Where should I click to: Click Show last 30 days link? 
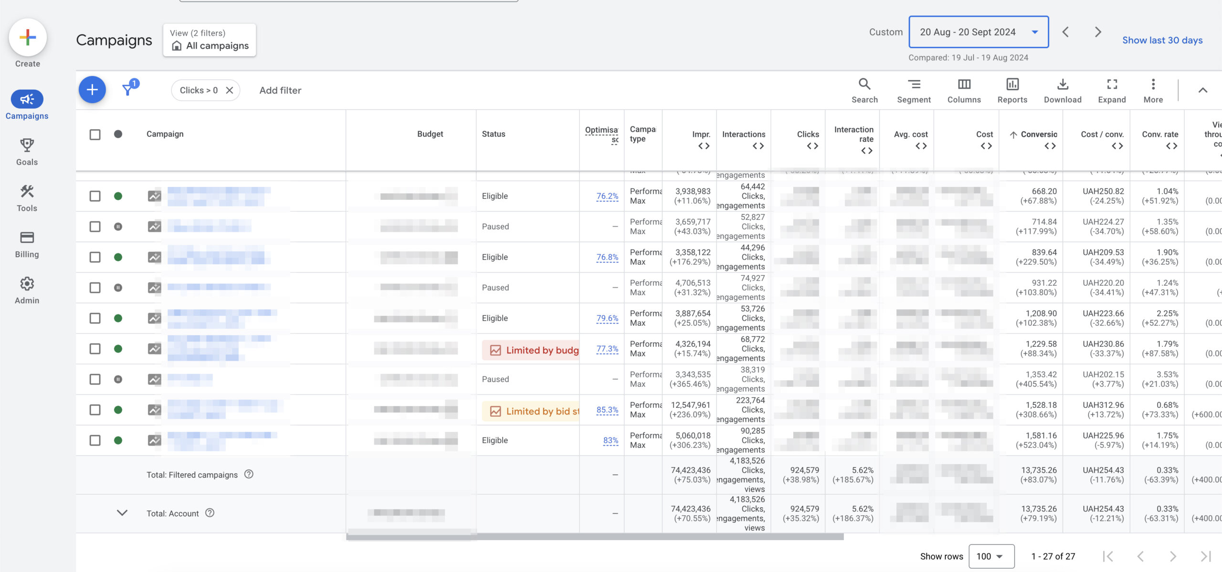pos(1162,40)
